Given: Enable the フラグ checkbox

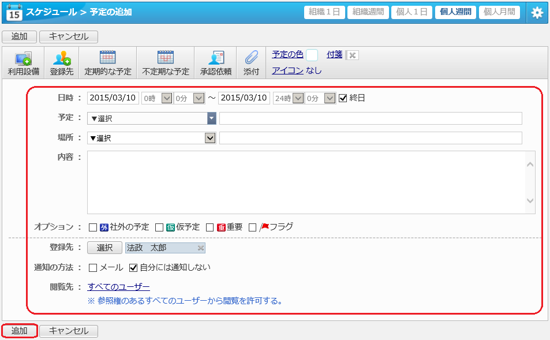Looking at the screenshot, I should 252,227.
